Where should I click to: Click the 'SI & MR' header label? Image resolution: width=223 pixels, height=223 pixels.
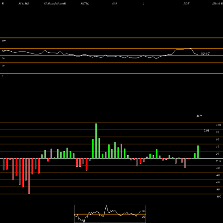[24, 4]
